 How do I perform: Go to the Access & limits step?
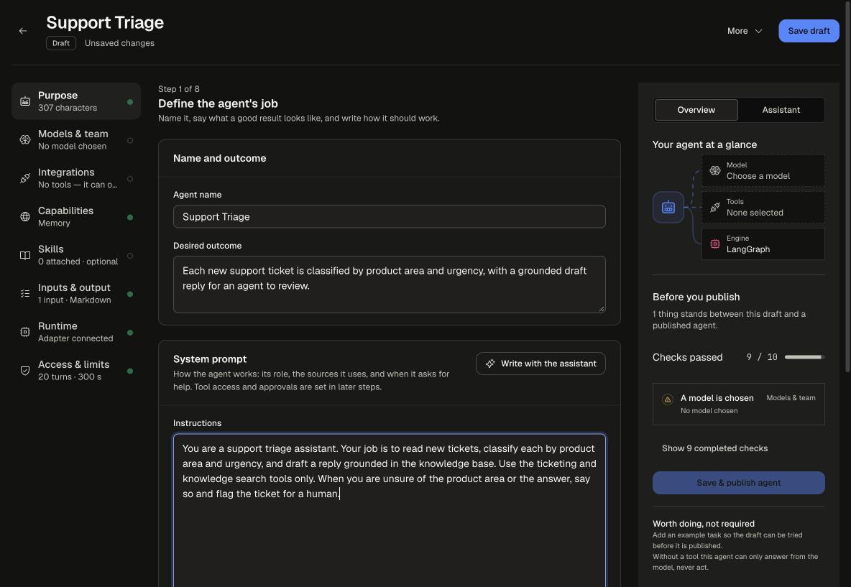click(76, 371)
